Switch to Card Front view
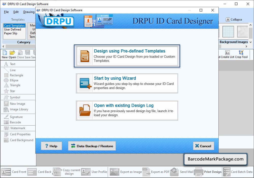254x178 pixels. pyautogui.click(x=14, y=172)
